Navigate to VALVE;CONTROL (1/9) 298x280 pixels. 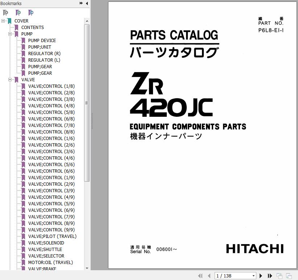(51, 178)
